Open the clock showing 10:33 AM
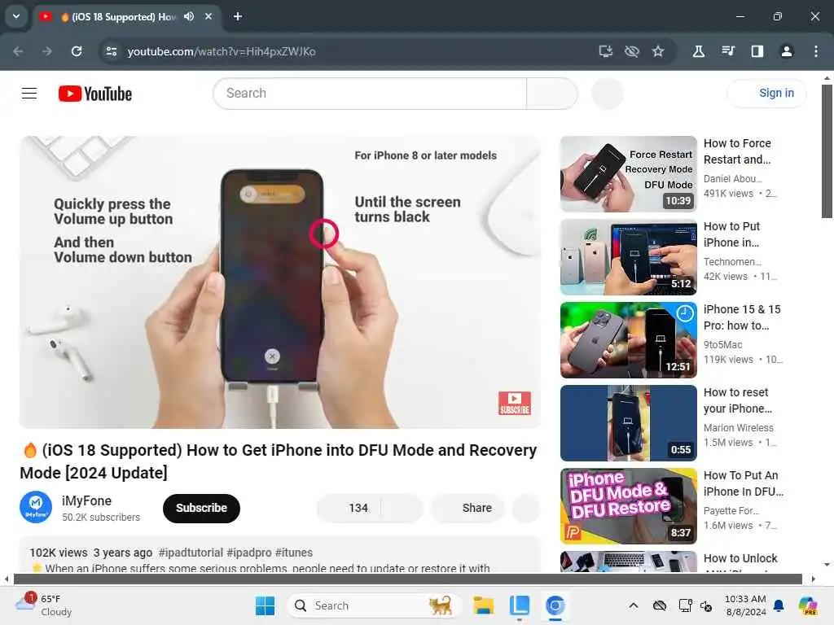Screen dimensions: 834x625 (x=745, y=605)
